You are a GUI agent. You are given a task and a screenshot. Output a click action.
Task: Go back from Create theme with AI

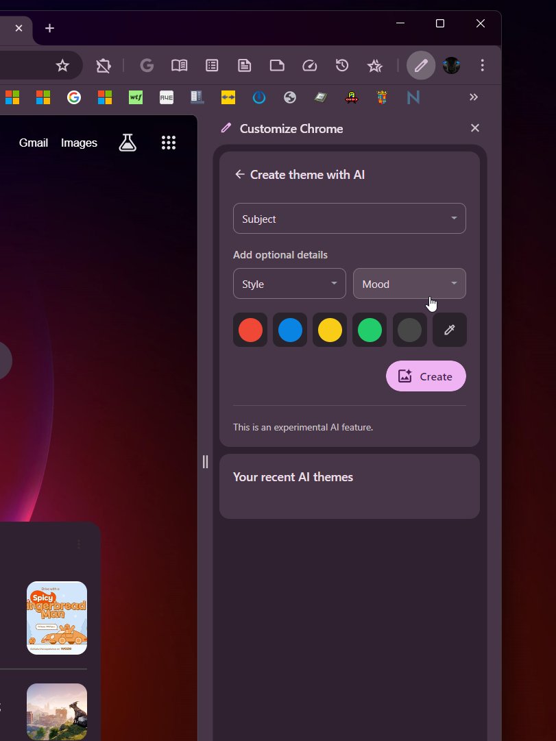click(x=239, y=174)
